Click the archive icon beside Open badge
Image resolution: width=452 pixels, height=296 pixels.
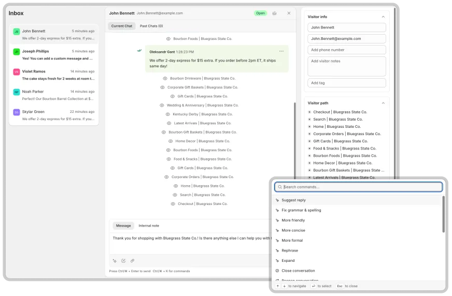(274, 13)
